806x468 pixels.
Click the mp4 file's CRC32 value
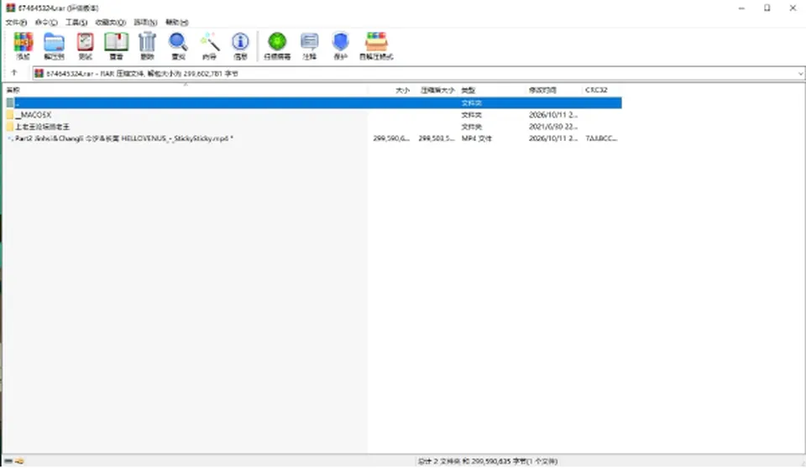601,138
